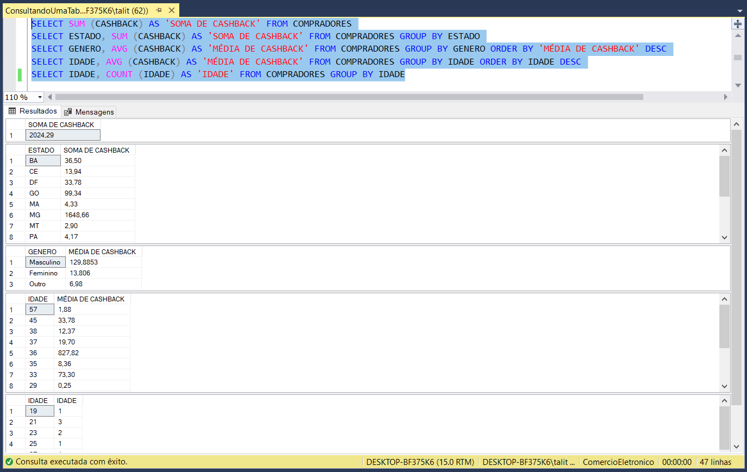Click the Consulta executada com êxito message
Image resolution: width=747 pixels, height=472 pixels.
(72, 462)
